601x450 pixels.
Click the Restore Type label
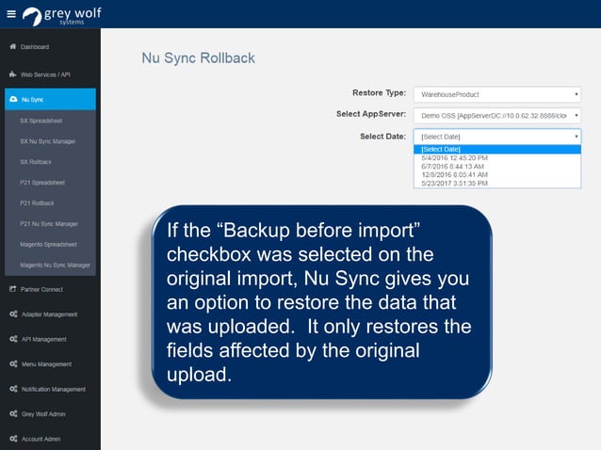(x=379, y=93)
